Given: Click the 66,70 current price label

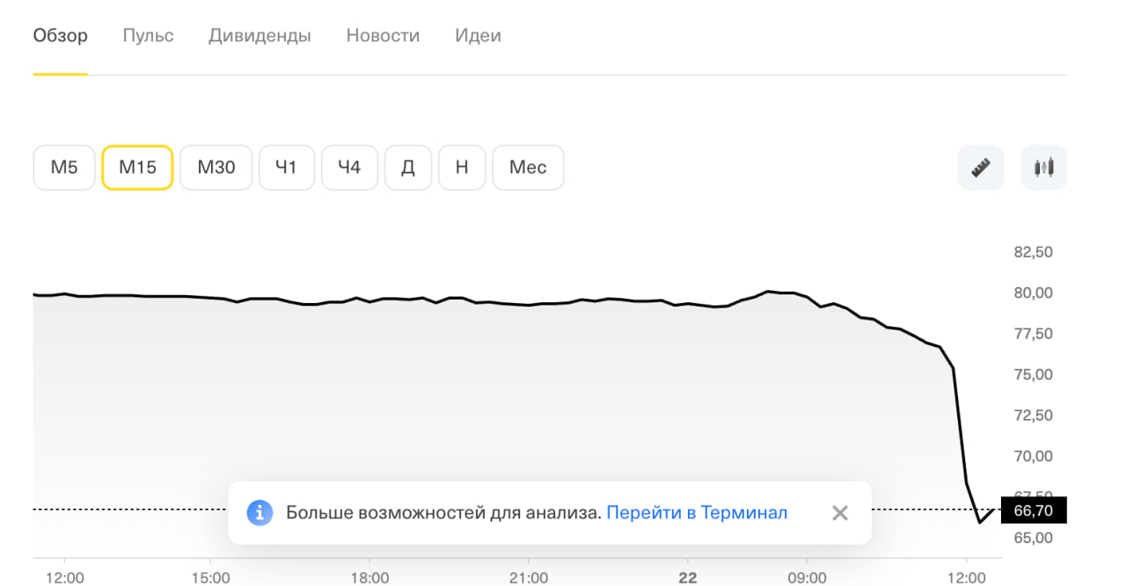Looking at the screenshot, I should [x=1035, y=510].
